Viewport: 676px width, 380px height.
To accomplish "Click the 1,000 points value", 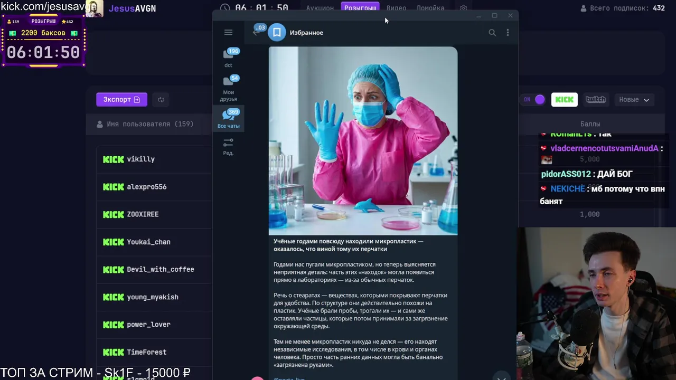I will point(590,214).
